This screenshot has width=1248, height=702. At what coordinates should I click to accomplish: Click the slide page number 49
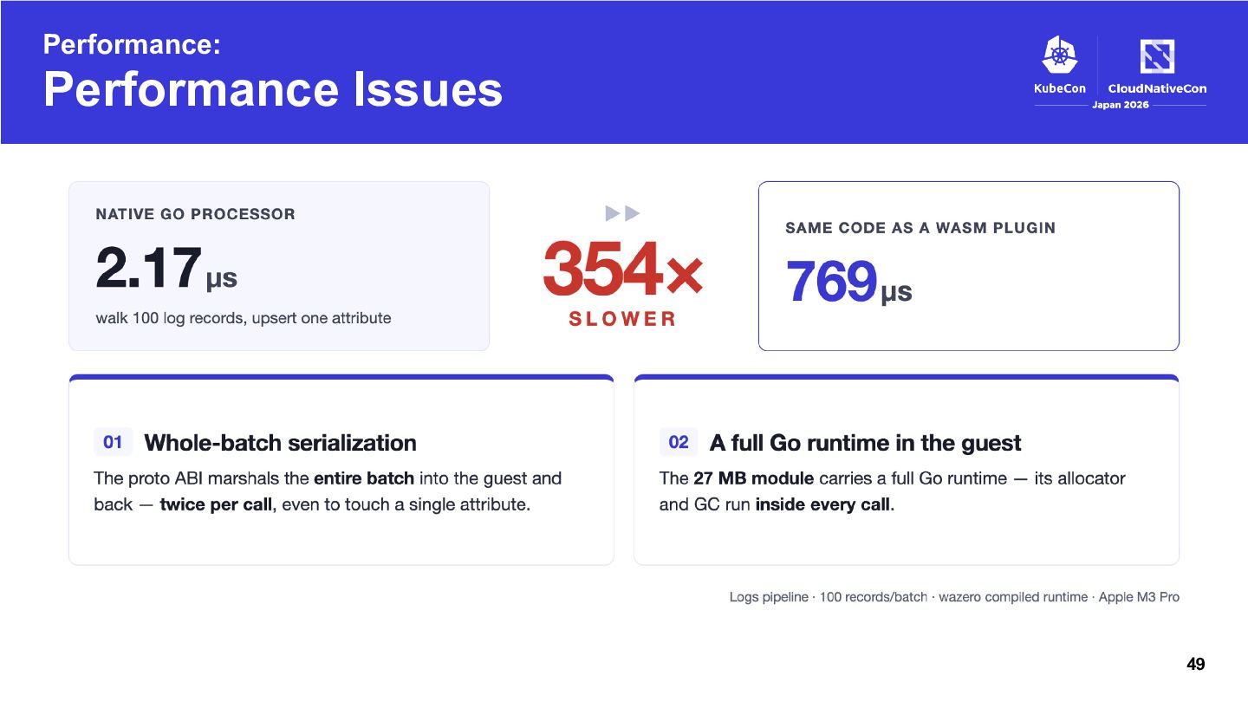tap(1195, 665)
